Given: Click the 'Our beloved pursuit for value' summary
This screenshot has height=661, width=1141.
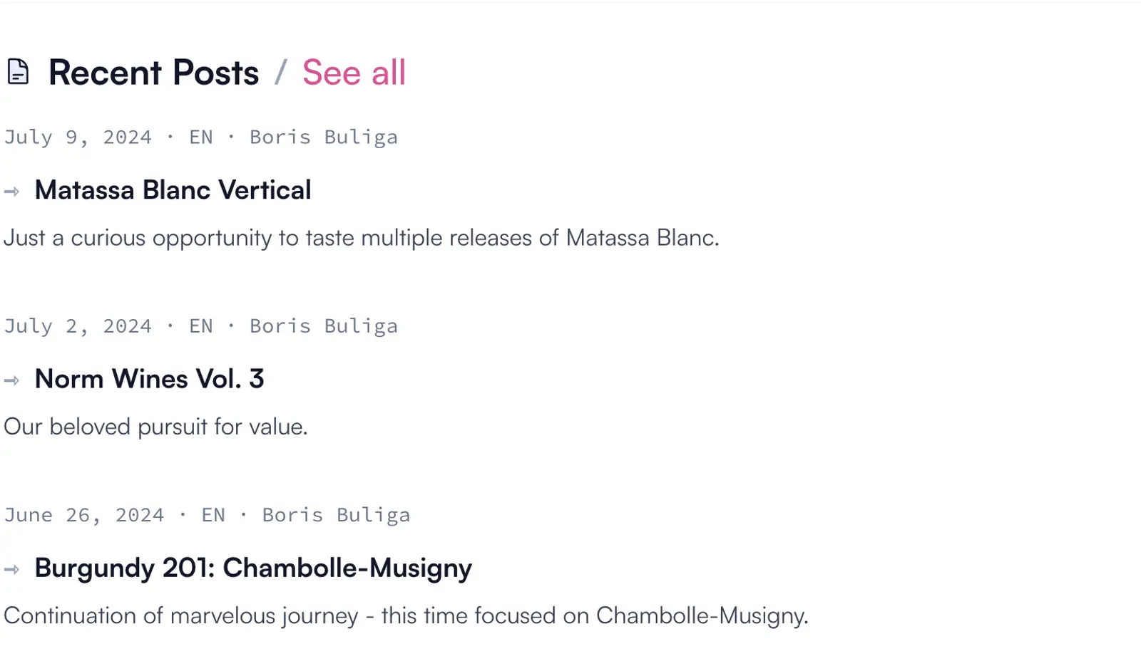Looking at the screenshot, I should click(x=155, y=427).
